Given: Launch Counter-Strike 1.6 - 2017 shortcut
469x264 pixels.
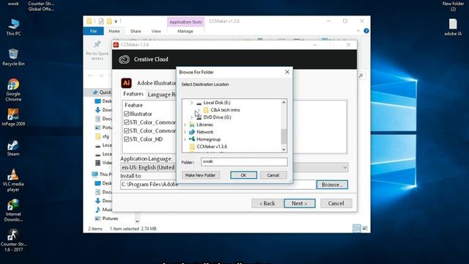Looking at the screenshot, I should 13,240.
